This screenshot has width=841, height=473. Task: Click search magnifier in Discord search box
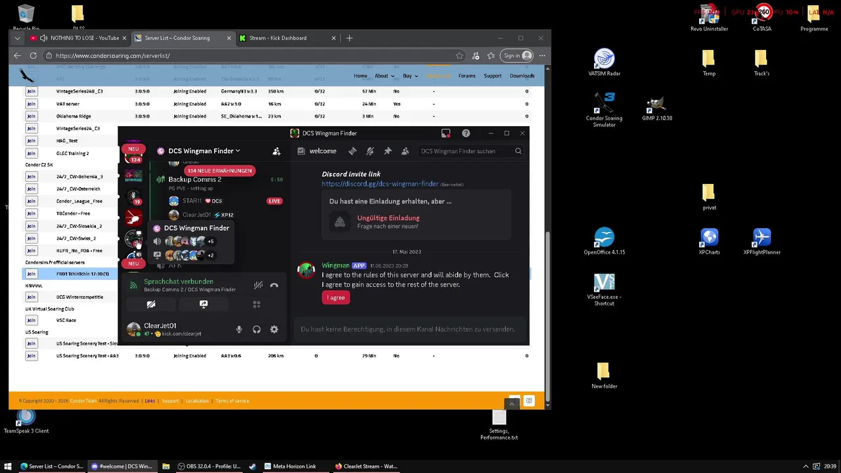pos(518,151)
